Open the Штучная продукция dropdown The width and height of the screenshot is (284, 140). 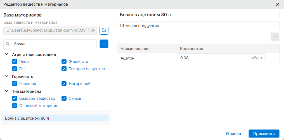click(198, 26)
